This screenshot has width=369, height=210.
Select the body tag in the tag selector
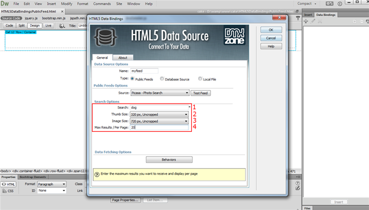6,171
